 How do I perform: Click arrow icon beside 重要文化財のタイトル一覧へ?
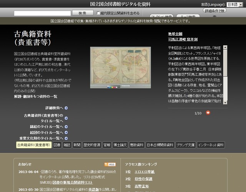click(66, 138)
